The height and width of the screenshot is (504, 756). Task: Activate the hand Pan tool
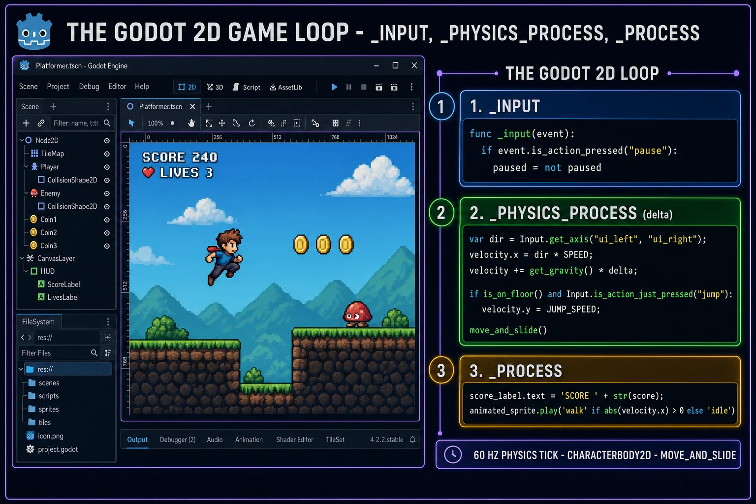point(191,123)
